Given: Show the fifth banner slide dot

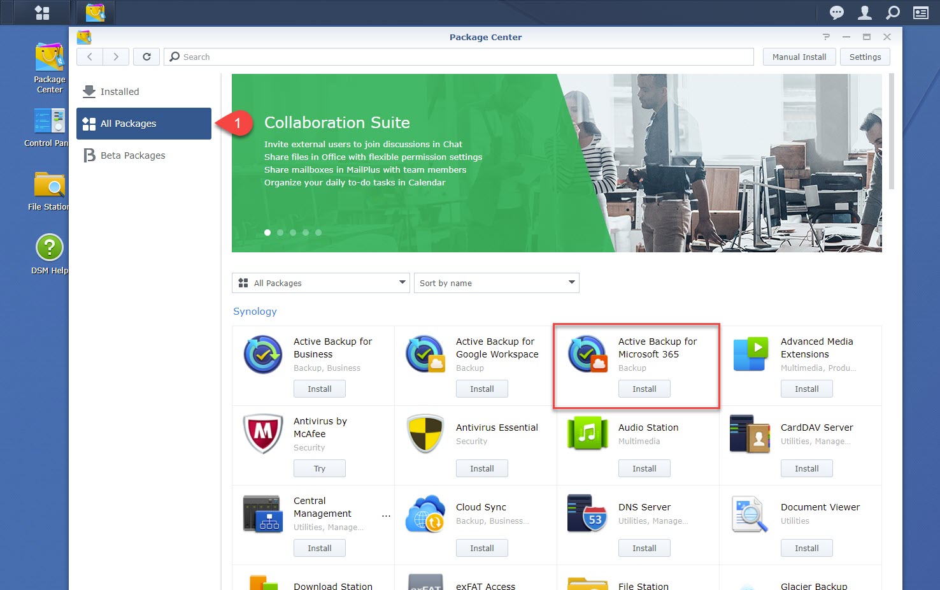Looking at the screenshot, I should coord(318,233).
